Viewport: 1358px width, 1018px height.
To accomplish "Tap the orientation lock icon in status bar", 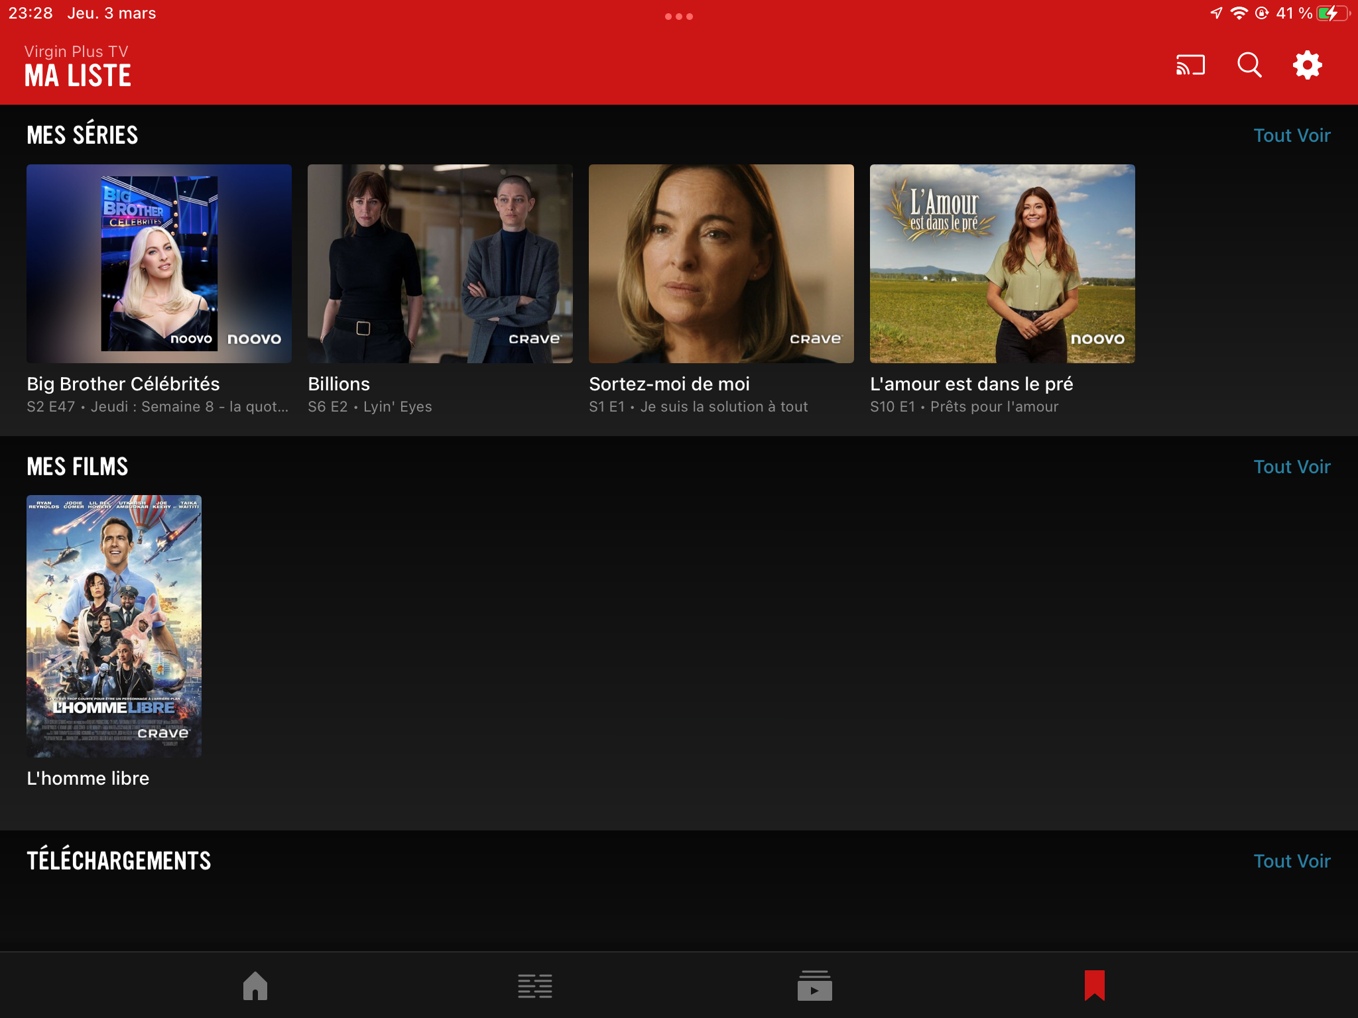I will coord(1262,13).
